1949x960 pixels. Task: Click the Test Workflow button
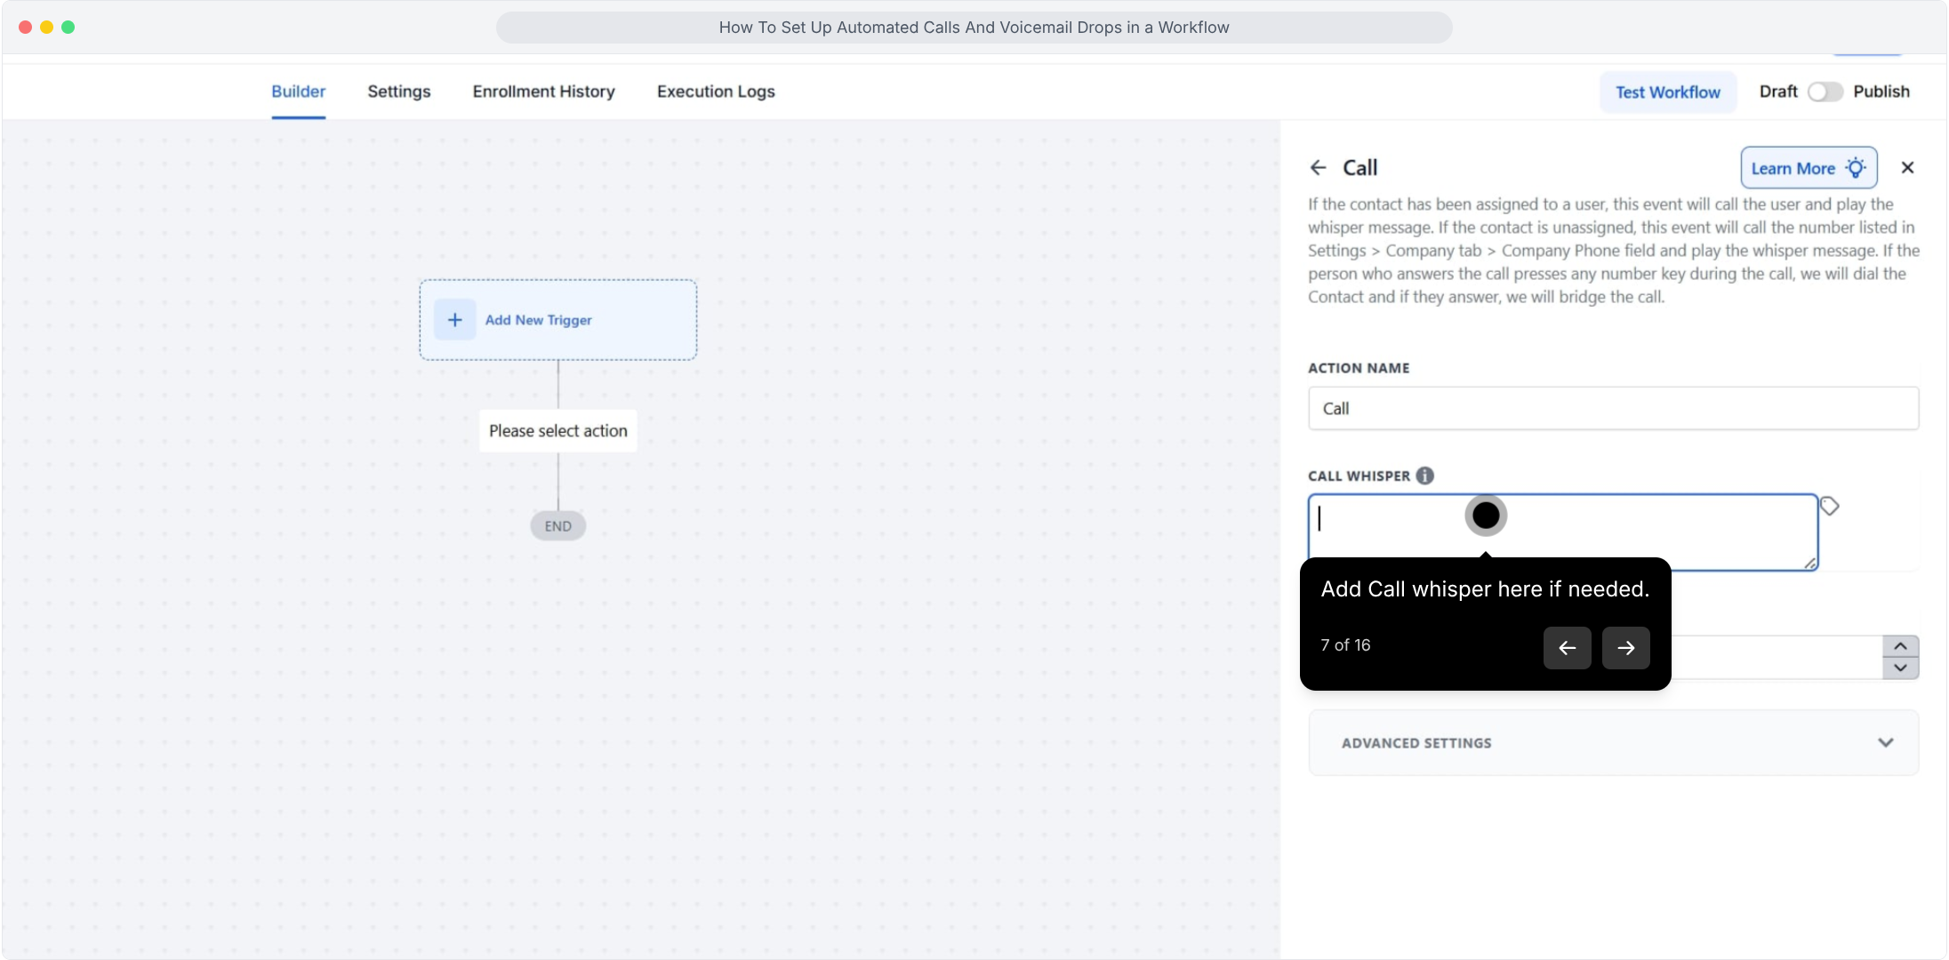(x=1667, y=92)
